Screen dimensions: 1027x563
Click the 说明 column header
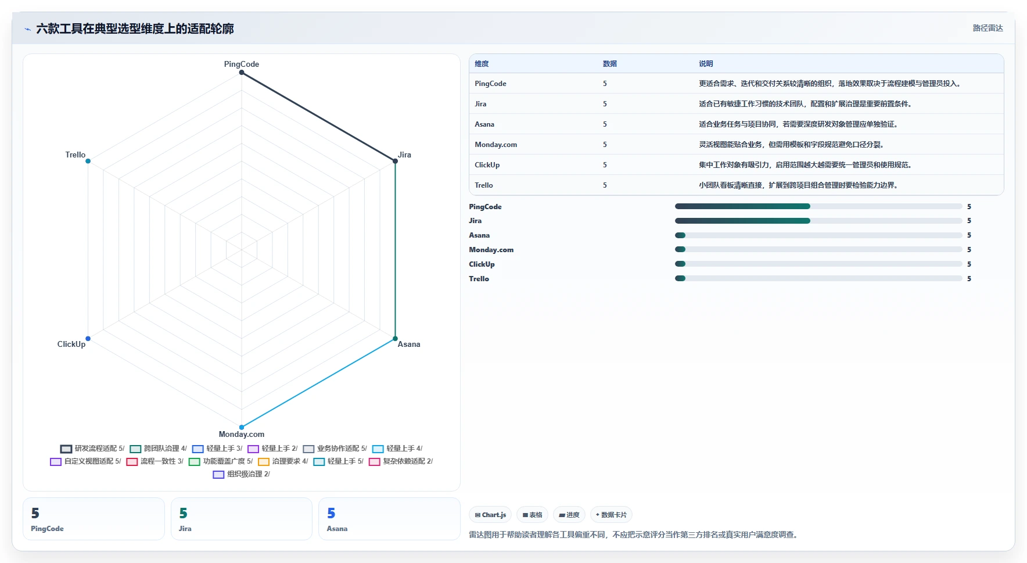706,64
